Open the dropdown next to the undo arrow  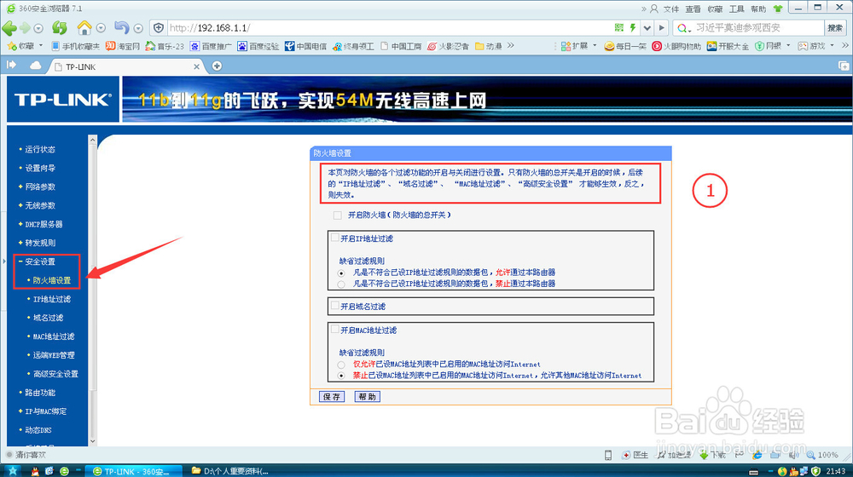pos(138,28)
